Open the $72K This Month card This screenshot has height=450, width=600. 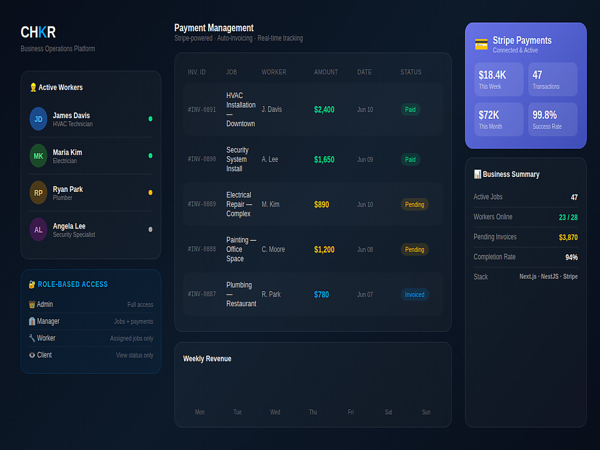coord(499,119)
